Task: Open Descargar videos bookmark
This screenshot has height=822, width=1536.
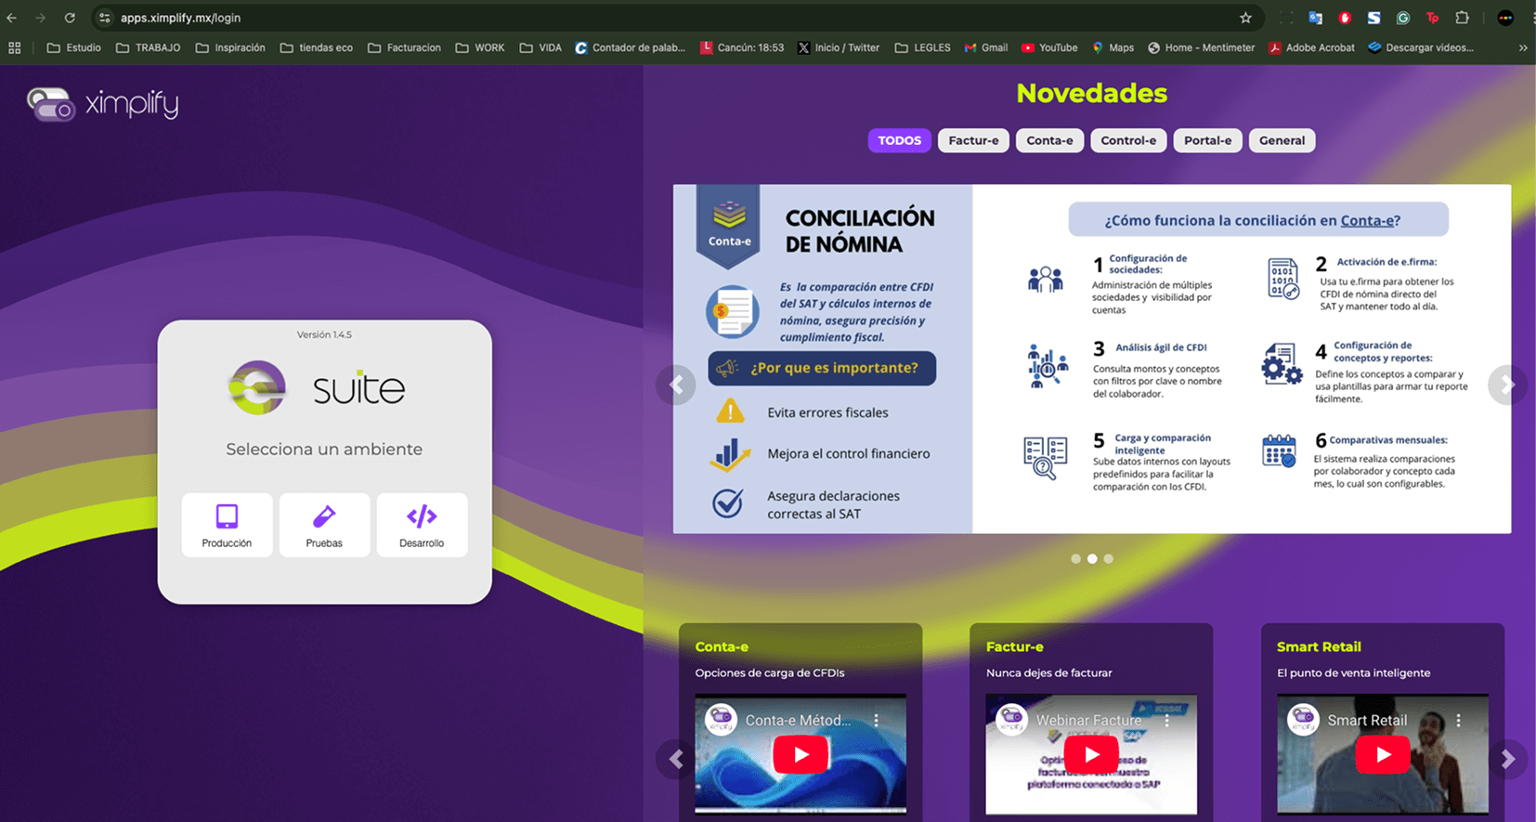Action: [1420, 47]
